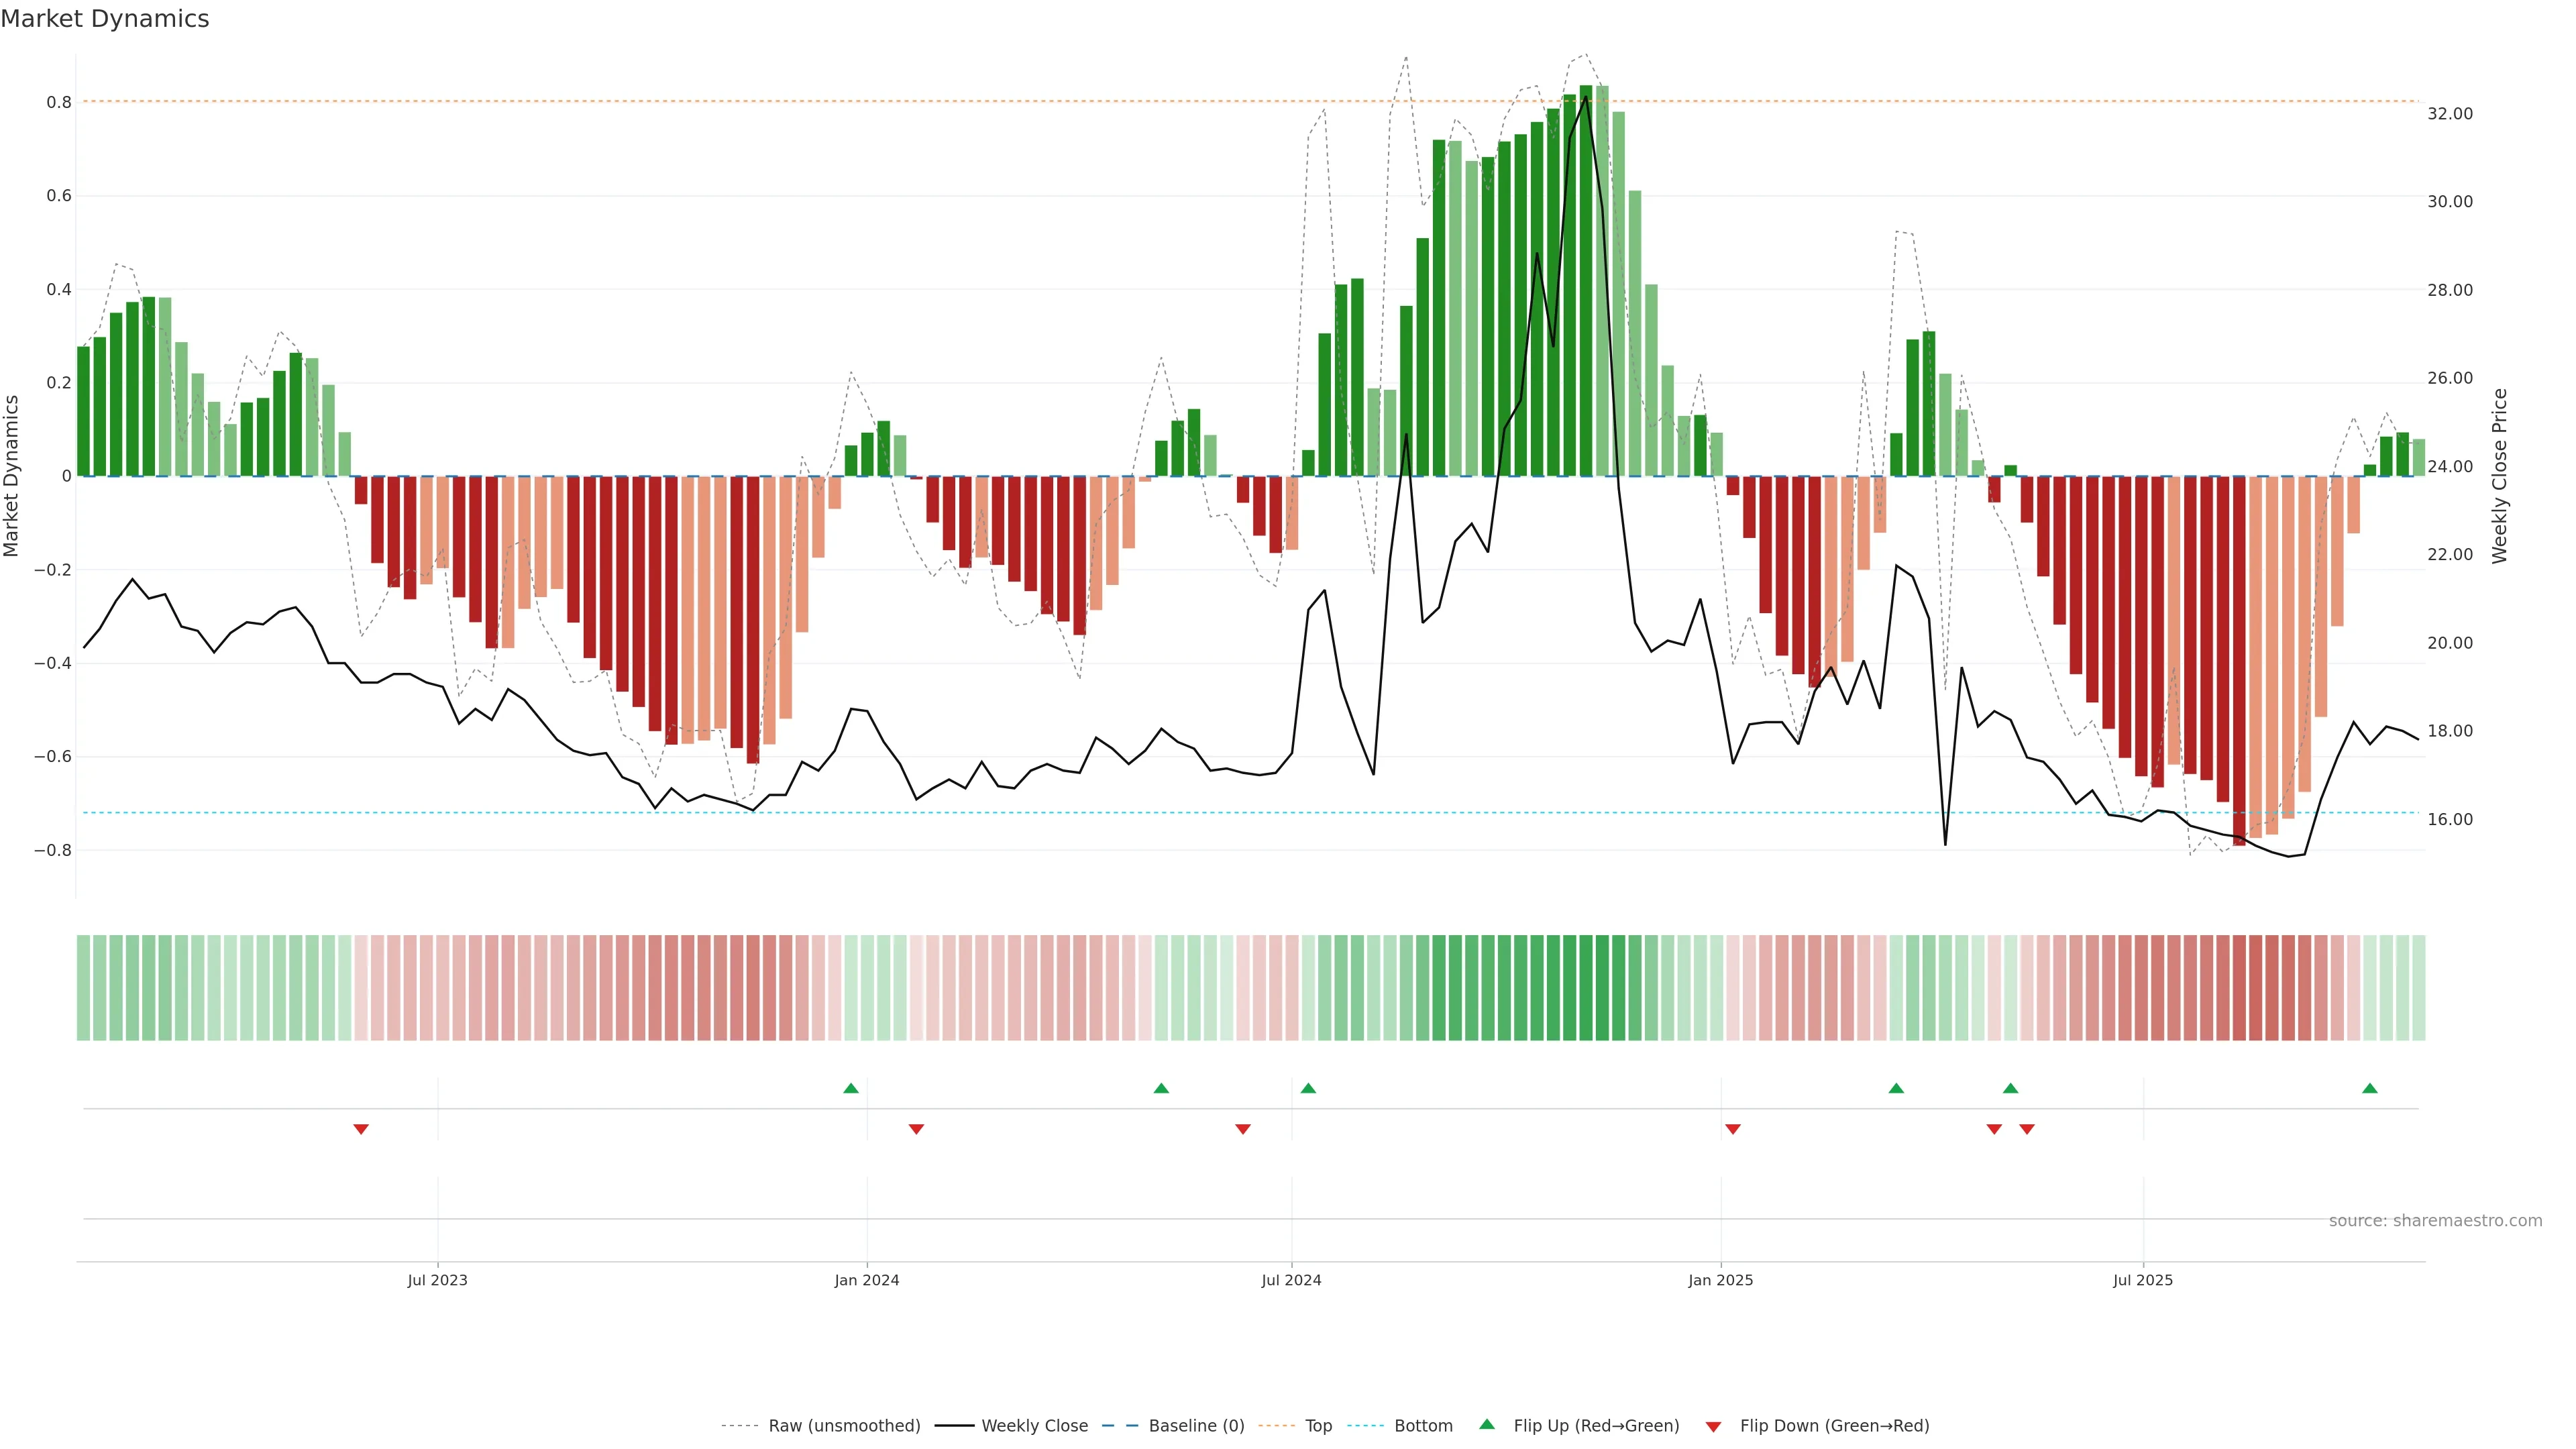
Task: Click the green flip-up marker just before Jan 2024
Action: 851,1088
